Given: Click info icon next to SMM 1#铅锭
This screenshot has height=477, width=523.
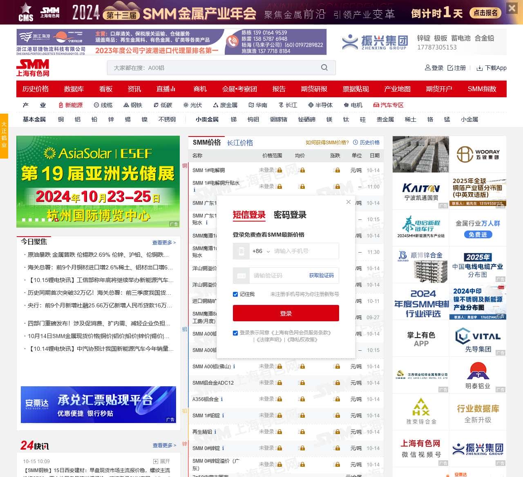Looking at the screenshot, I should (x=223, y=416).
